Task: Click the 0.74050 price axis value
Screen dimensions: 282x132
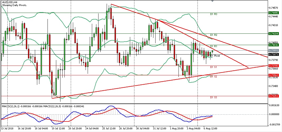Action: coord(274,42)
